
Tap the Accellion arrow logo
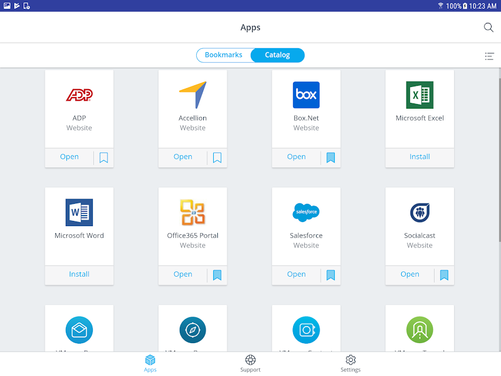click(x=193, y=95)
